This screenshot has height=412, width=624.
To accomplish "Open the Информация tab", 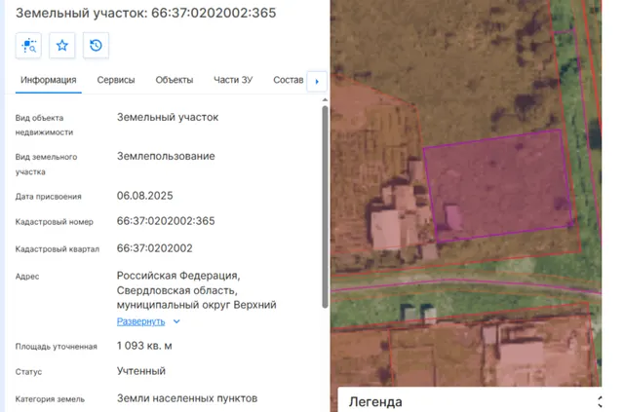I will (x=49, y=80).
